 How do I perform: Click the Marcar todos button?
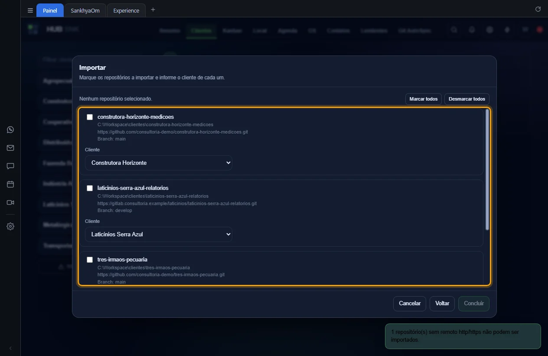424,99
